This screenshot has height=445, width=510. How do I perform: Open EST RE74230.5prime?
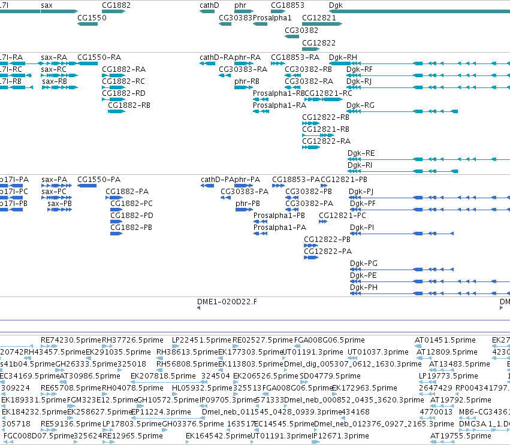[x=71, y=340]
